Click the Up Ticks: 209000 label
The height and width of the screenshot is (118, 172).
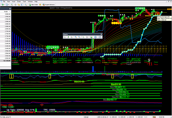point(15,110)
